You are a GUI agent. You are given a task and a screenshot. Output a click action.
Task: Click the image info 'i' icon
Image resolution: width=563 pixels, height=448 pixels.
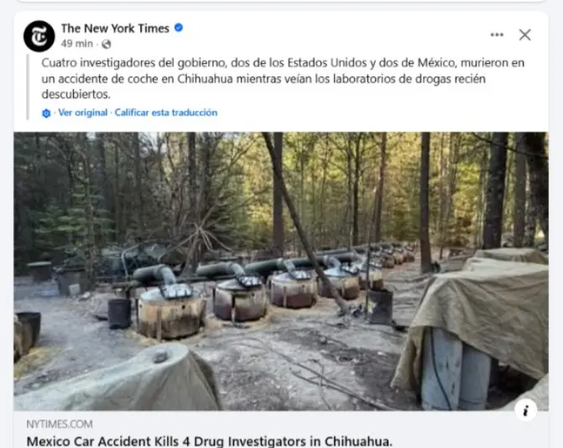click(525, 410)
